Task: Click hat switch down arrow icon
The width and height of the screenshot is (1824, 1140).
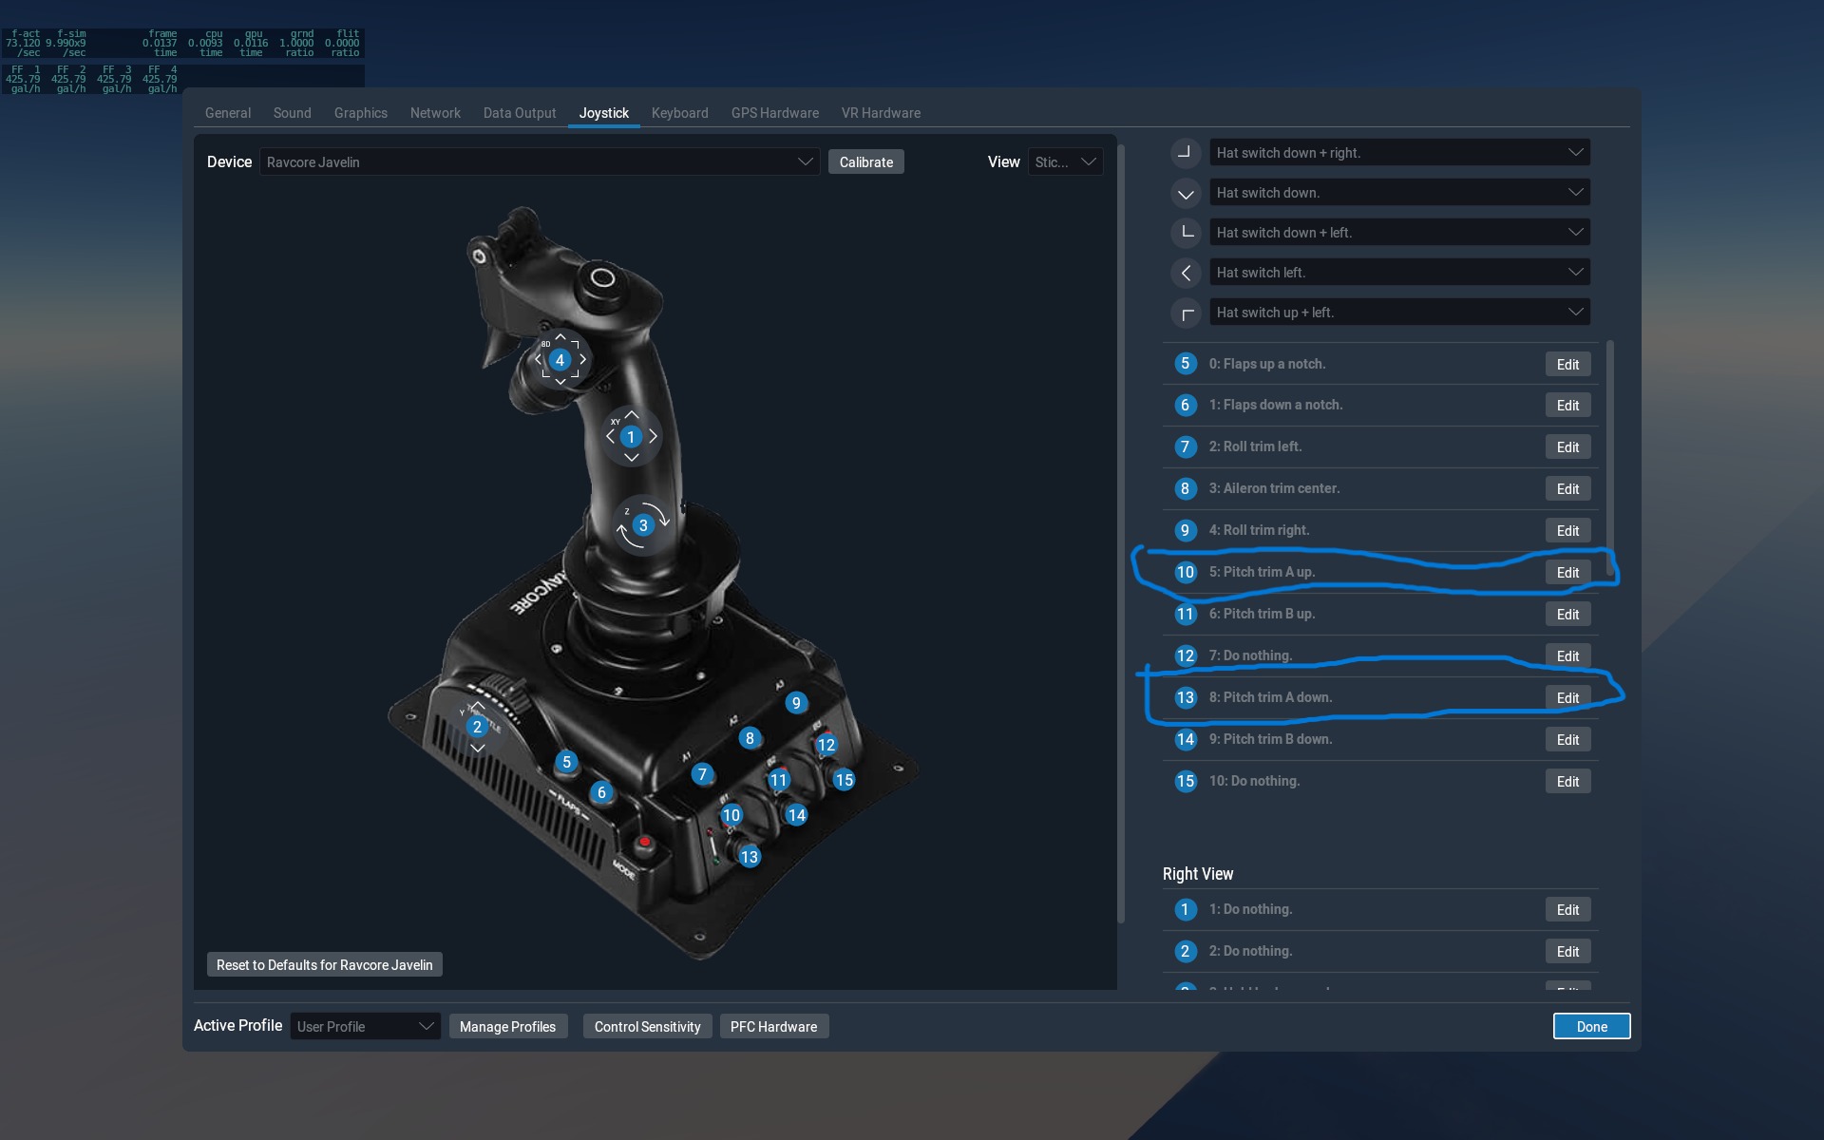Action: [1186, 194]
